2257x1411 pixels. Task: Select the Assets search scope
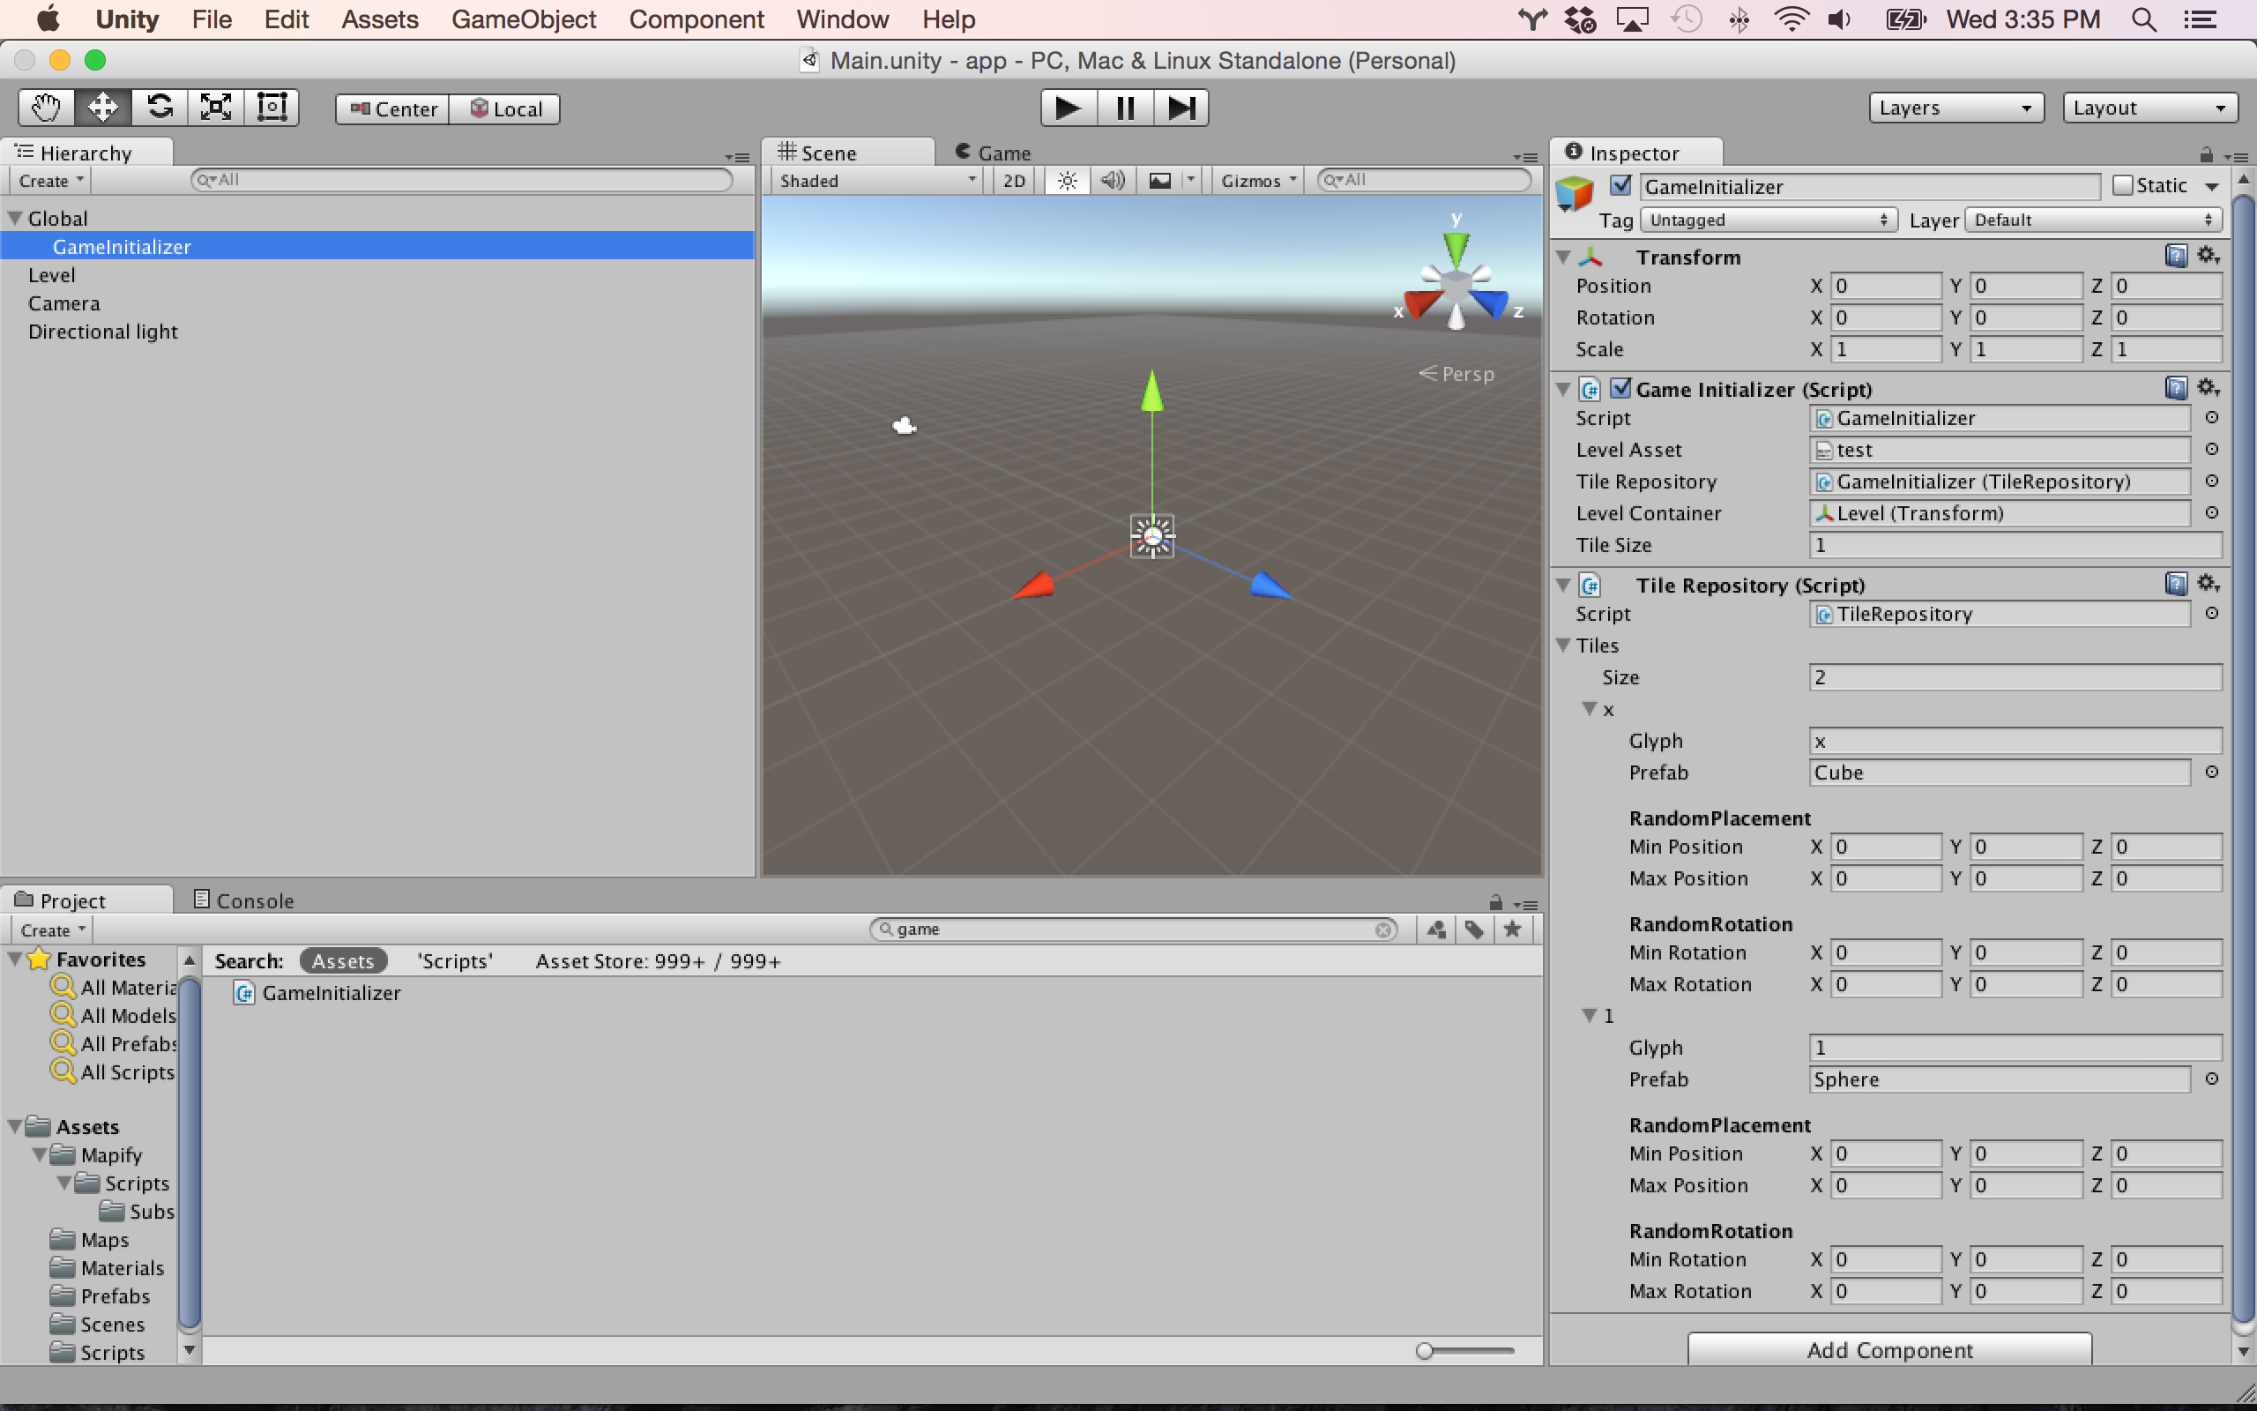click(343, 961)
